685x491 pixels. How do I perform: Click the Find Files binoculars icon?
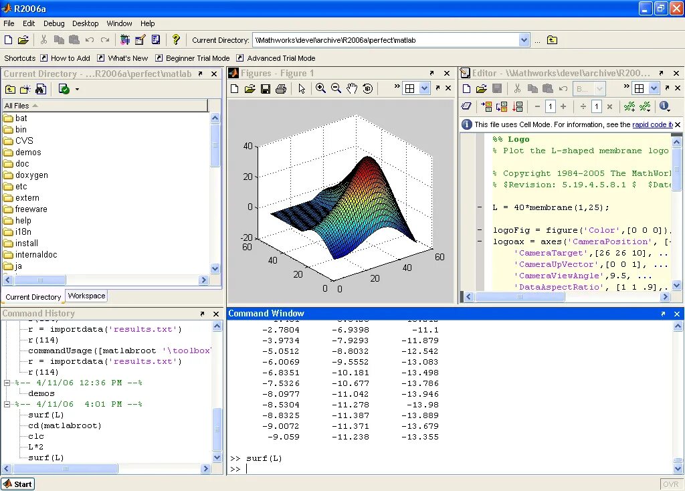tap(41, 89)
